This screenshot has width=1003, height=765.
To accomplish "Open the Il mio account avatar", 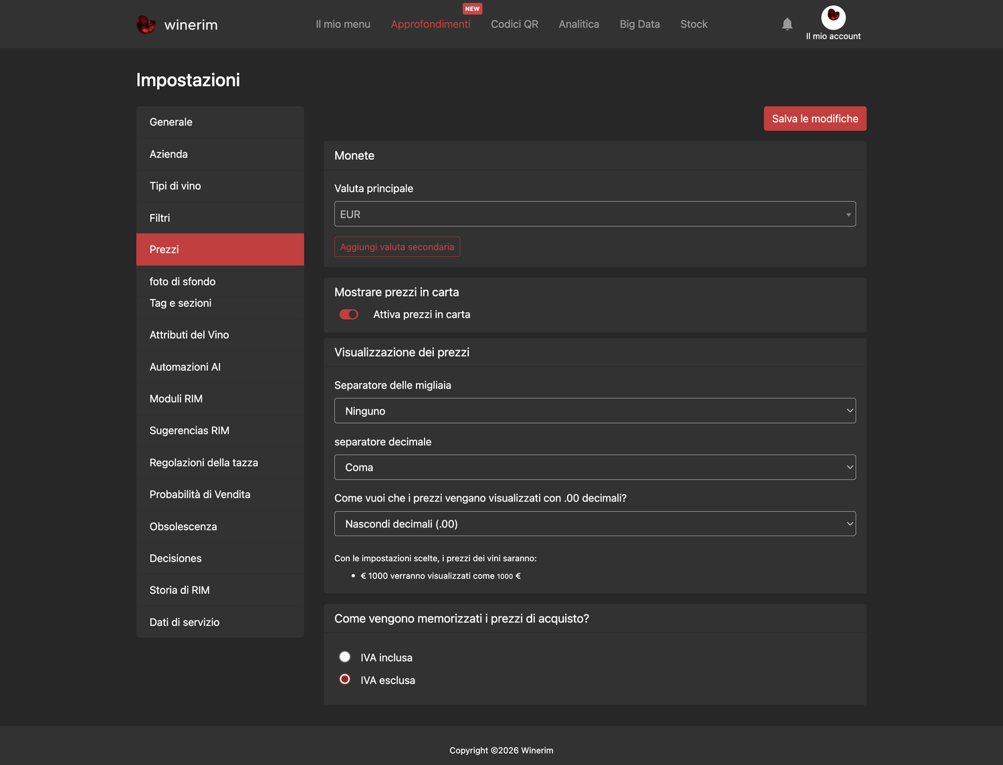I will (833, 17).
